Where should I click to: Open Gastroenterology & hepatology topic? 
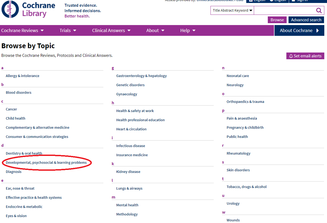point(142,76)
